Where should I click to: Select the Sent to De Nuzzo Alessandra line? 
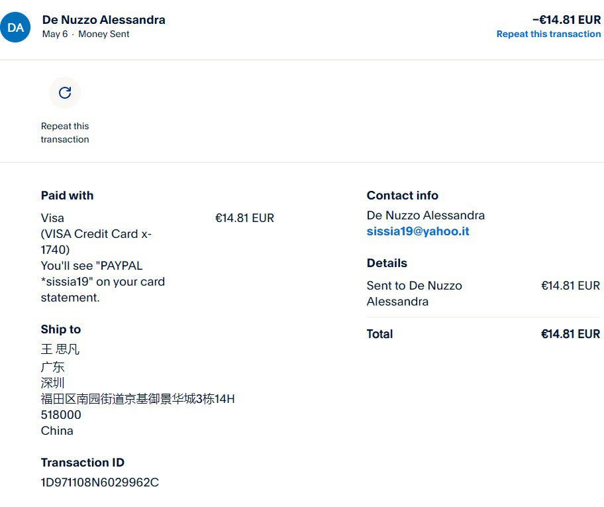(x=414, y=294)
